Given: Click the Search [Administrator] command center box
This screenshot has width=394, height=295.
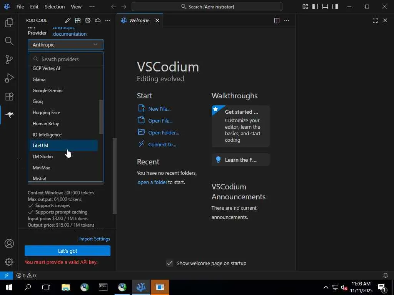Looking at the screenshot, I should [207, 7].
